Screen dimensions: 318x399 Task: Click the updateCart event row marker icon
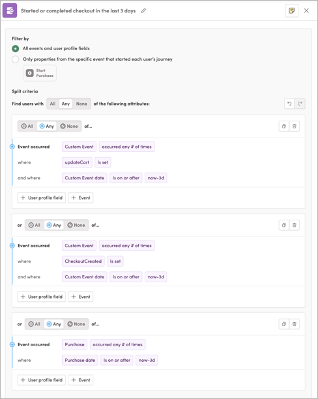coord(12,147)
